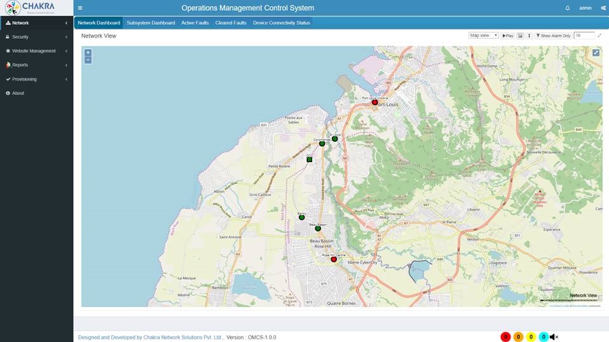Screen dimensions: 609x342
Task: Click the red critical alarm counter
Action: (505, 337)
